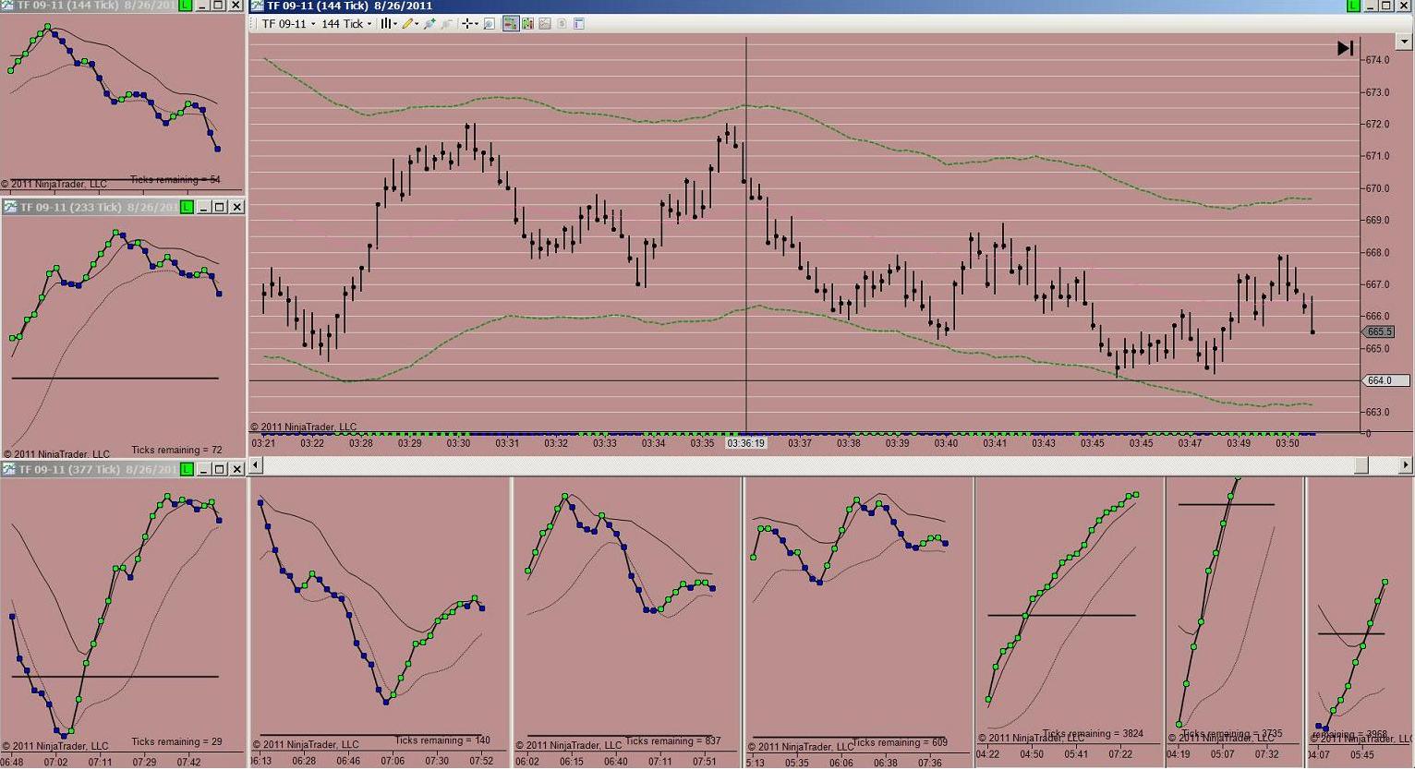Click the pin icon with green plus
The image size is (1415, 770).
point(429,24)
